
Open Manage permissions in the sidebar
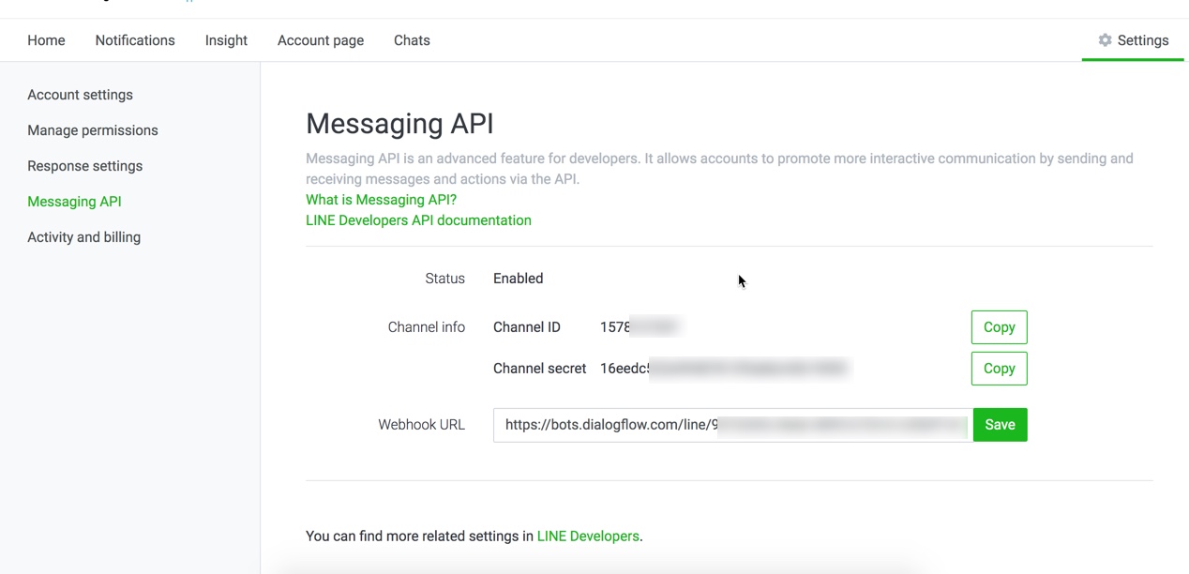pos(92,130)
